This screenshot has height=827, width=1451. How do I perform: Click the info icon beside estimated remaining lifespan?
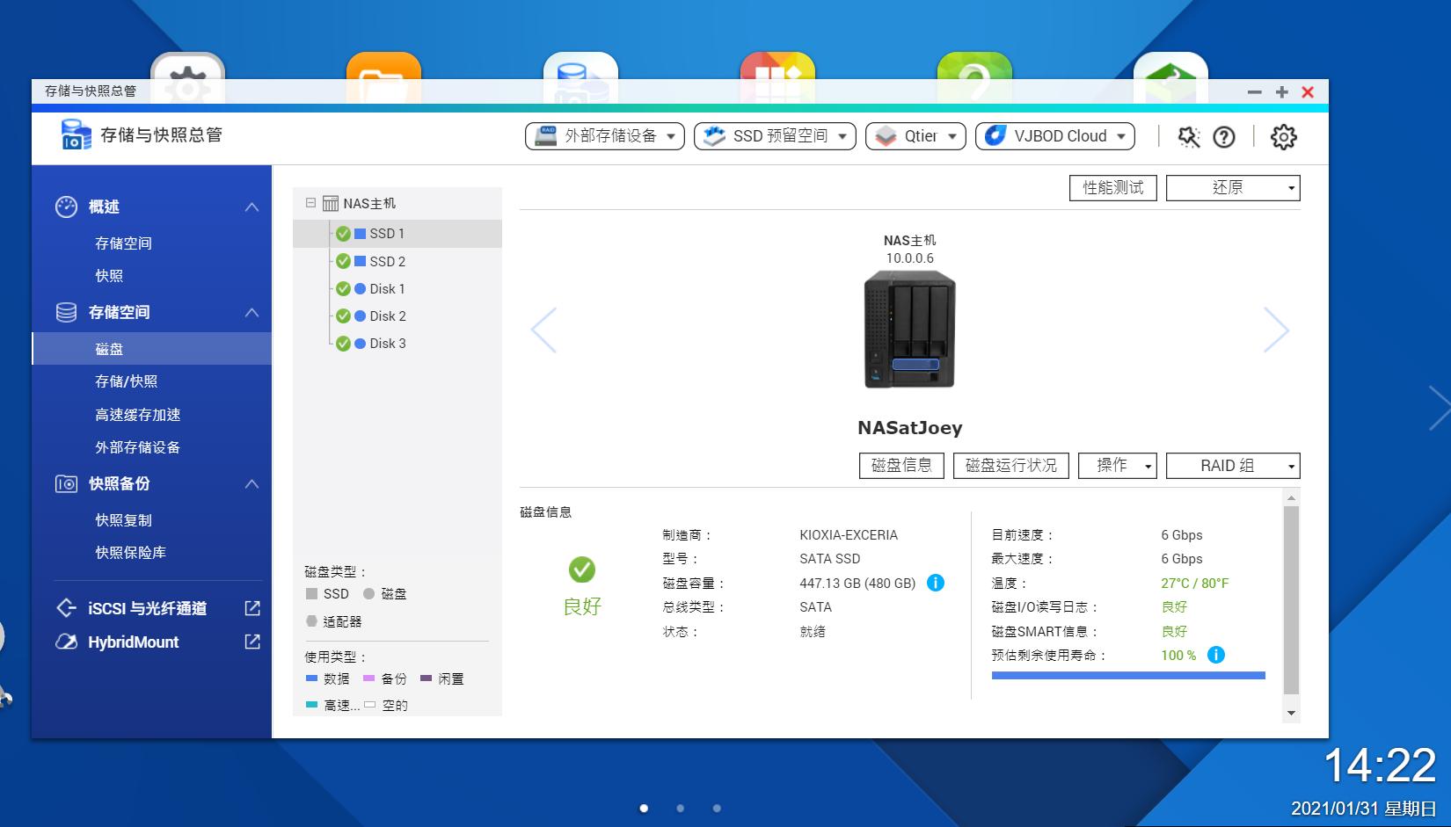[1214, 655]
